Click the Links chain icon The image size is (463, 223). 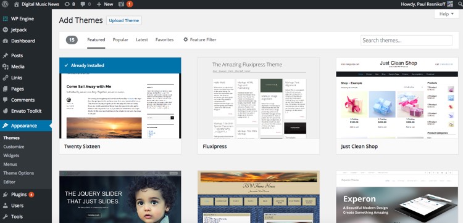[x=5, y=78]
